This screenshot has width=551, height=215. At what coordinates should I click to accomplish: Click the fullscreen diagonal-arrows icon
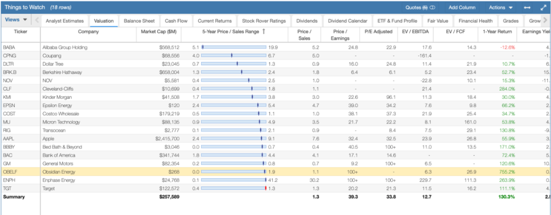543,7
